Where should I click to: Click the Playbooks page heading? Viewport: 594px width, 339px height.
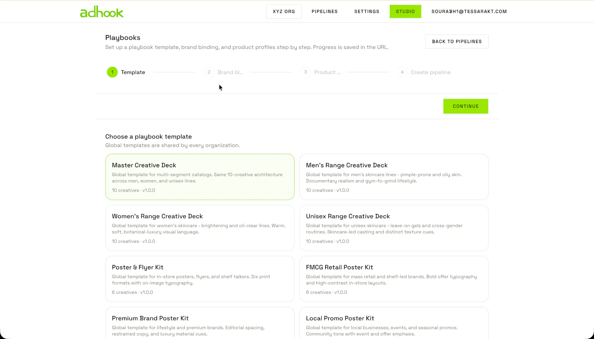[x=123, y=37]
